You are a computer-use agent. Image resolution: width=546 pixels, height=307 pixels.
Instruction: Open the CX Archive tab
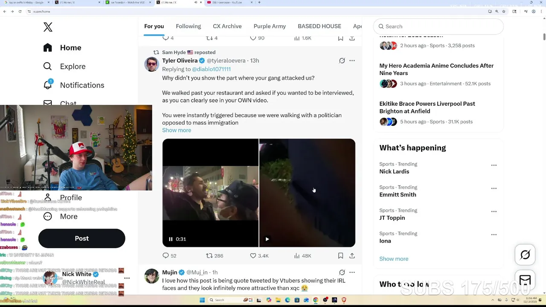227,26
